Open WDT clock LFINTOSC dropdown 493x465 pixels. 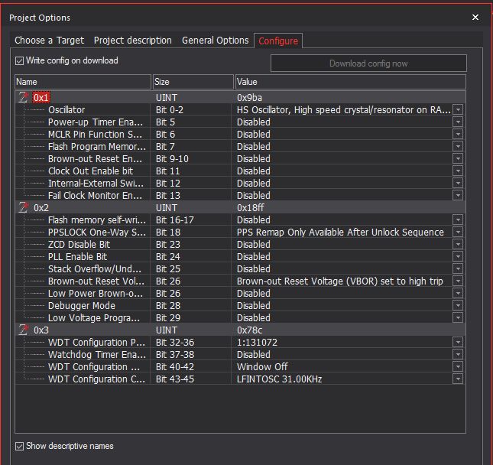coord(458,379)
